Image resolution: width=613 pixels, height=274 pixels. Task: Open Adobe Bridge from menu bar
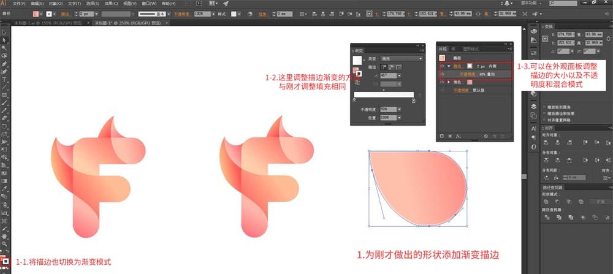point(188,3)
